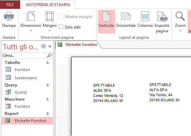Screen dimensions: 191x136
Task: Collapse the navigation pane with double chevron
Action: tap(50, 46)
